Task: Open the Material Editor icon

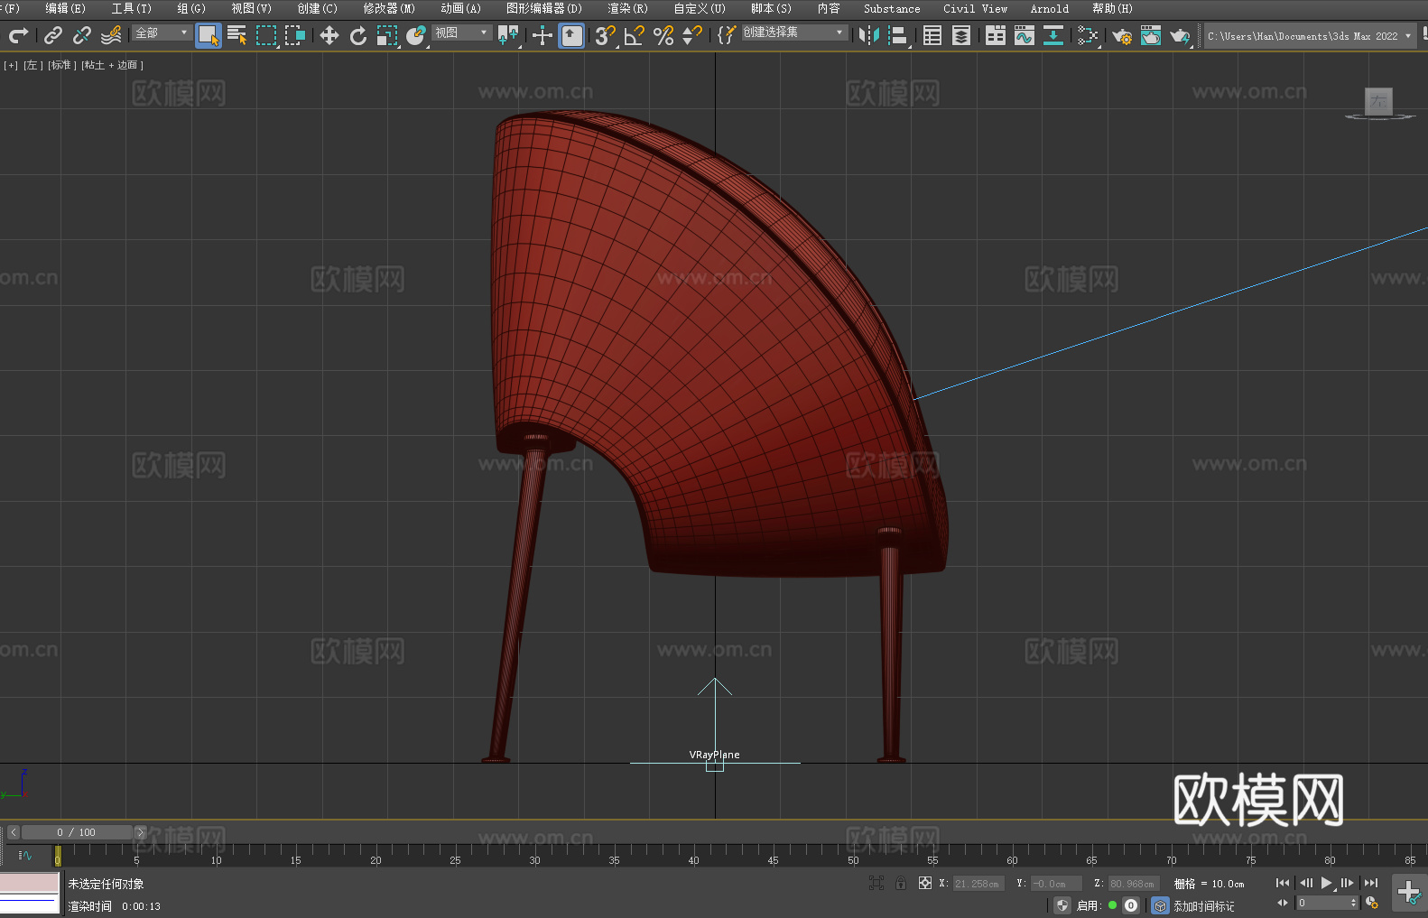Action: pyautogui.click(x=1088, y=35)
